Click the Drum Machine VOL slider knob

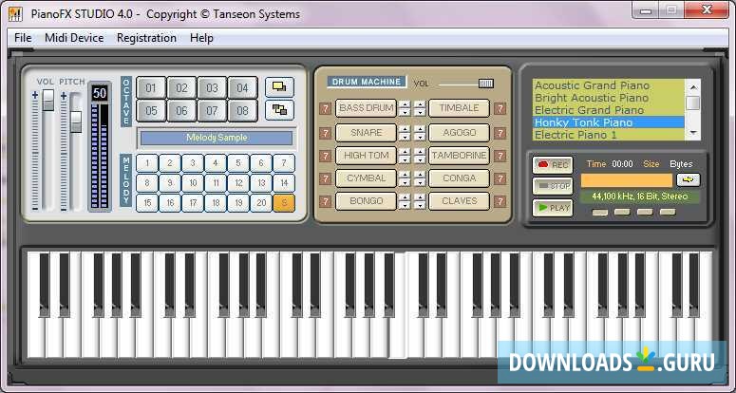(486, 84)
